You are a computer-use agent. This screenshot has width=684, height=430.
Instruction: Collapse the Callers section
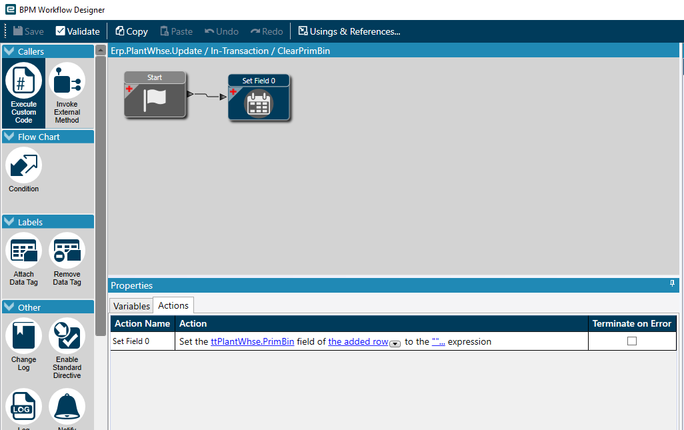tap(9, 51)
